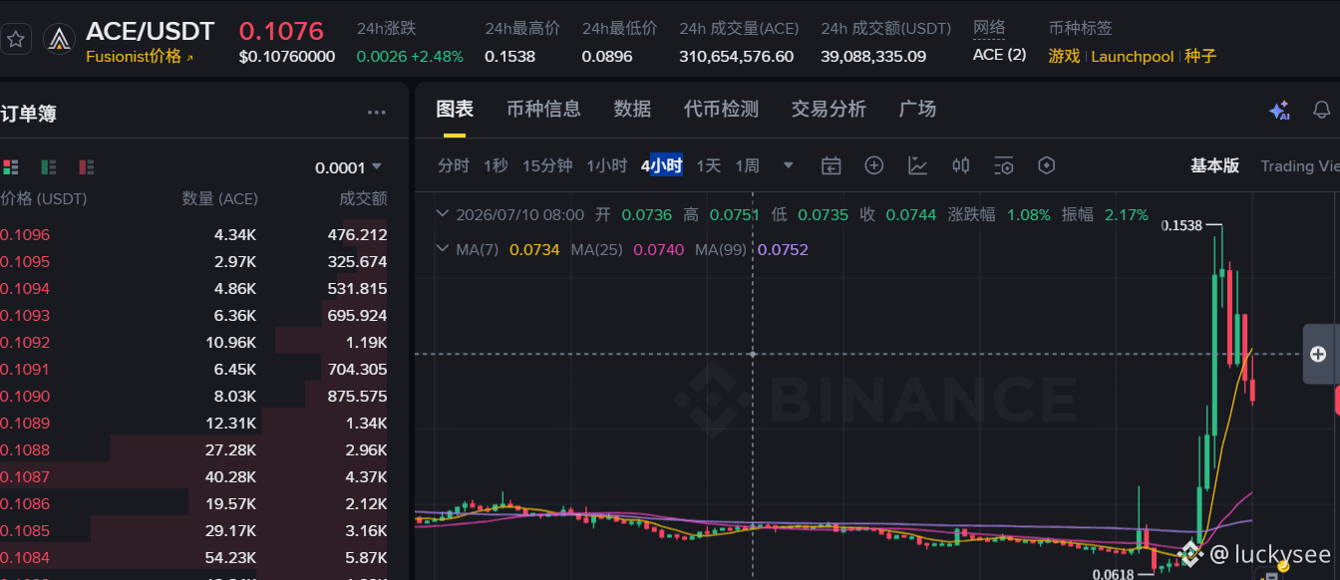This screenshot has width=1340, height=580.
Task: Switch to 基本版 chart mode
Action: click(x=1214, y=165)
